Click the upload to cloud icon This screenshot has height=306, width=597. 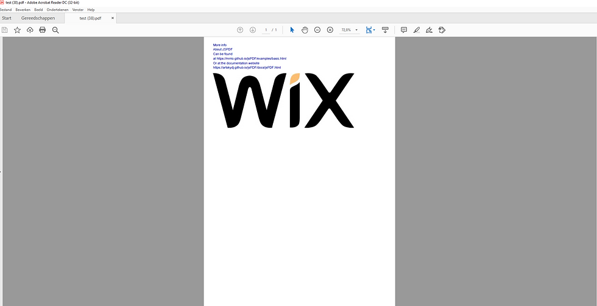pyautogui.click(x=30, y=30)
